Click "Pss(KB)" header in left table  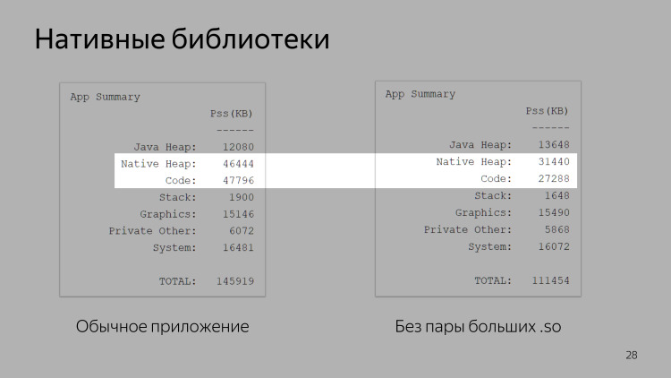232,114
